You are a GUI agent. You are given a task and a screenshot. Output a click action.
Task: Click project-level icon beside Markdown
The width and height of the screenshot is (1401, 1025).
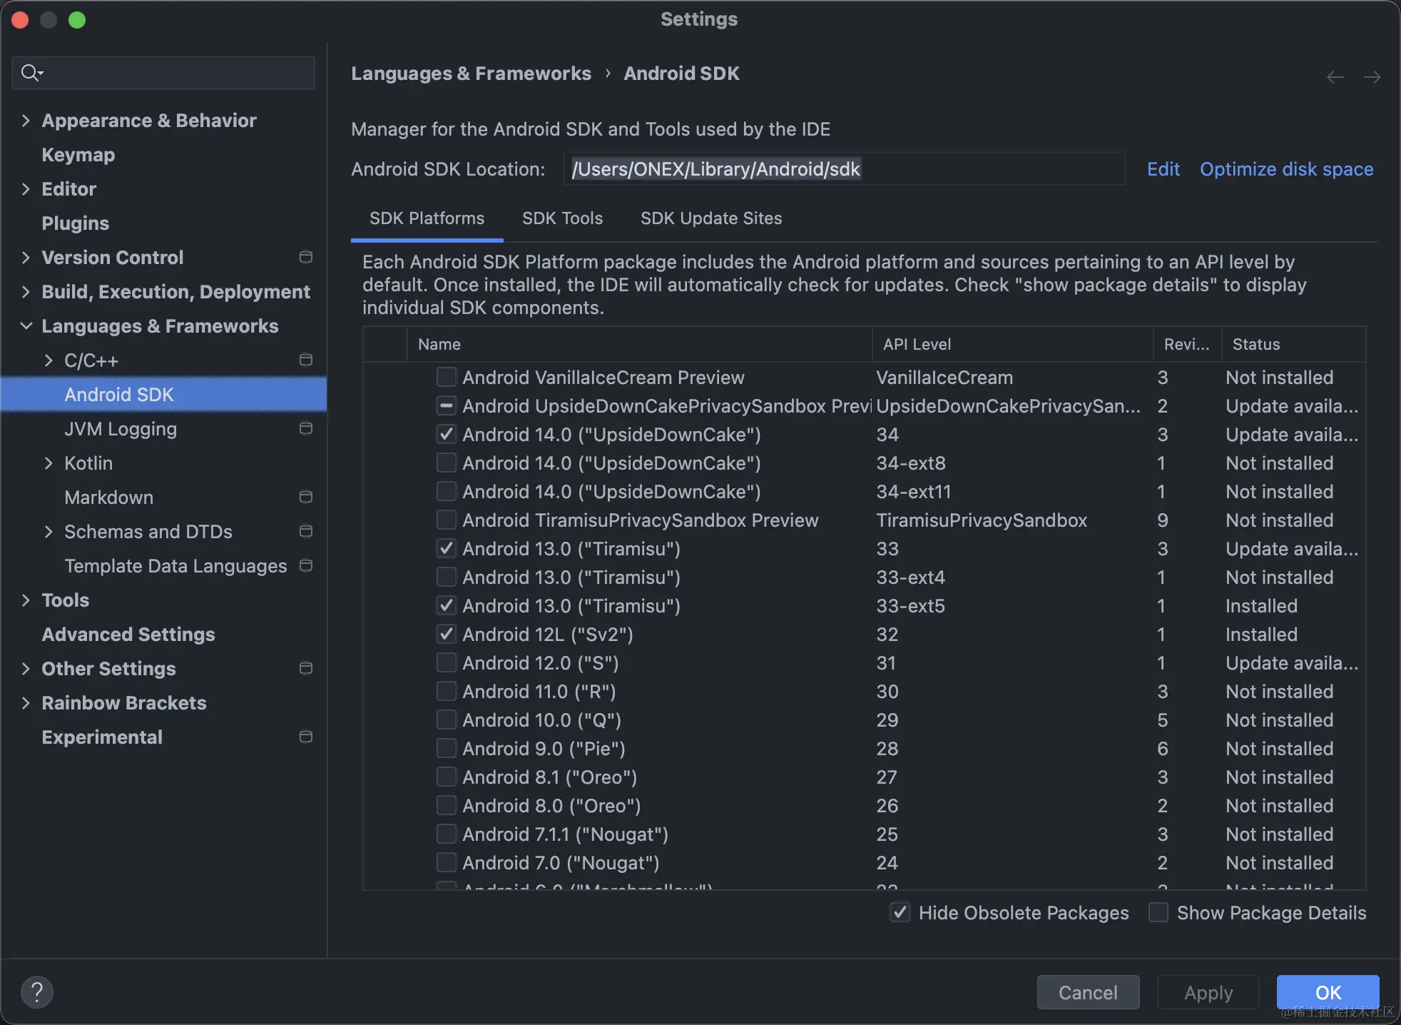306,497
